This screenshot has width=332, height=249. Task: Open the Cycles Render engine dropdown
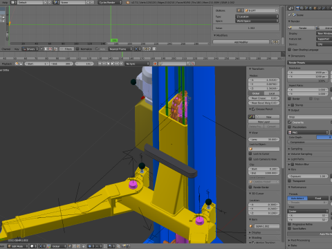pyautogui.click(x=111, y=2)
